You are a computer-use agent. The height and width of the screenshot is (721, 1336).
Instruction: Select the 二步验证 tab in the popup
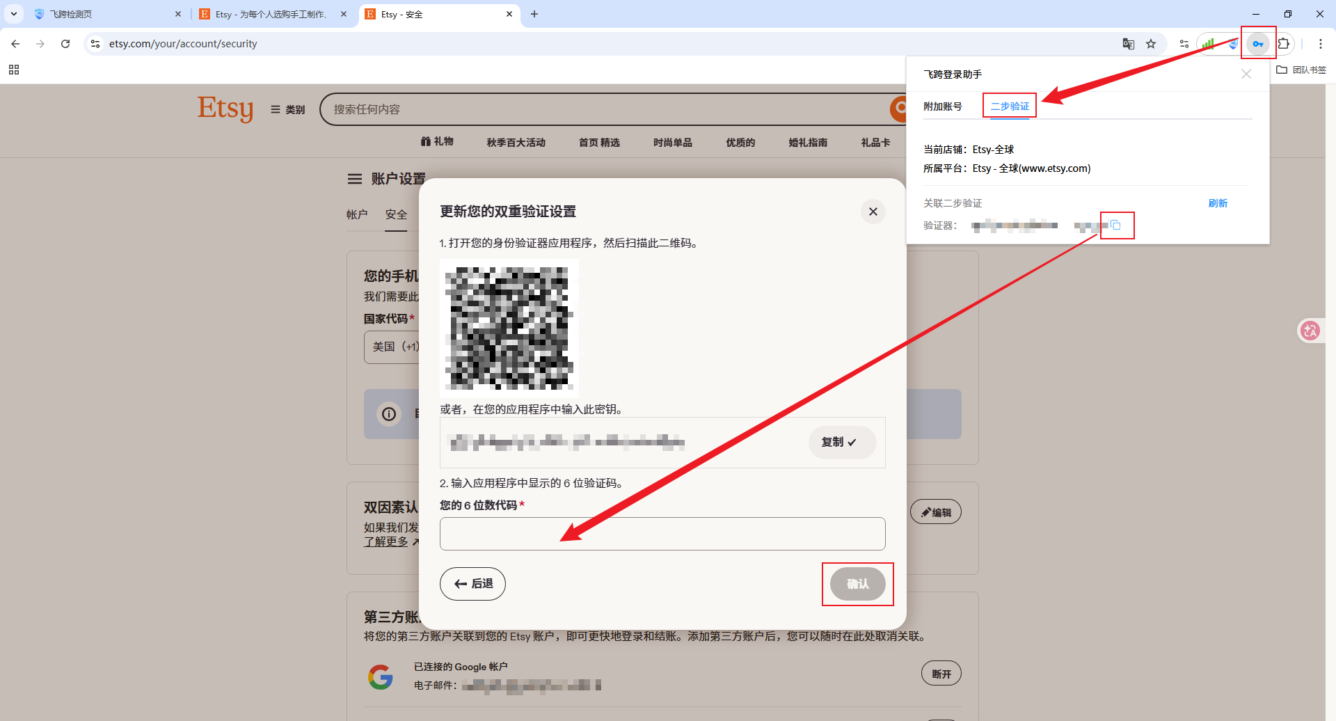coord(1010,106)
